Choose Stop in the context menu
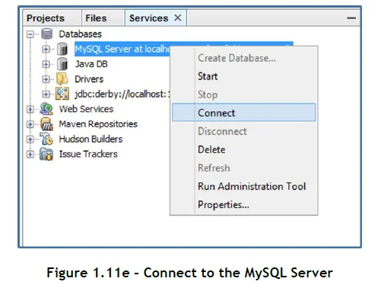 point(244,94)
